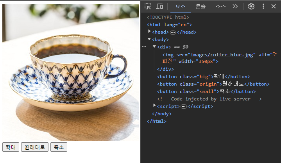Image resolution: width=281 pixels, height=163 pixels.
Task: Click the img tag name in Elements
Action: [169, 55]
